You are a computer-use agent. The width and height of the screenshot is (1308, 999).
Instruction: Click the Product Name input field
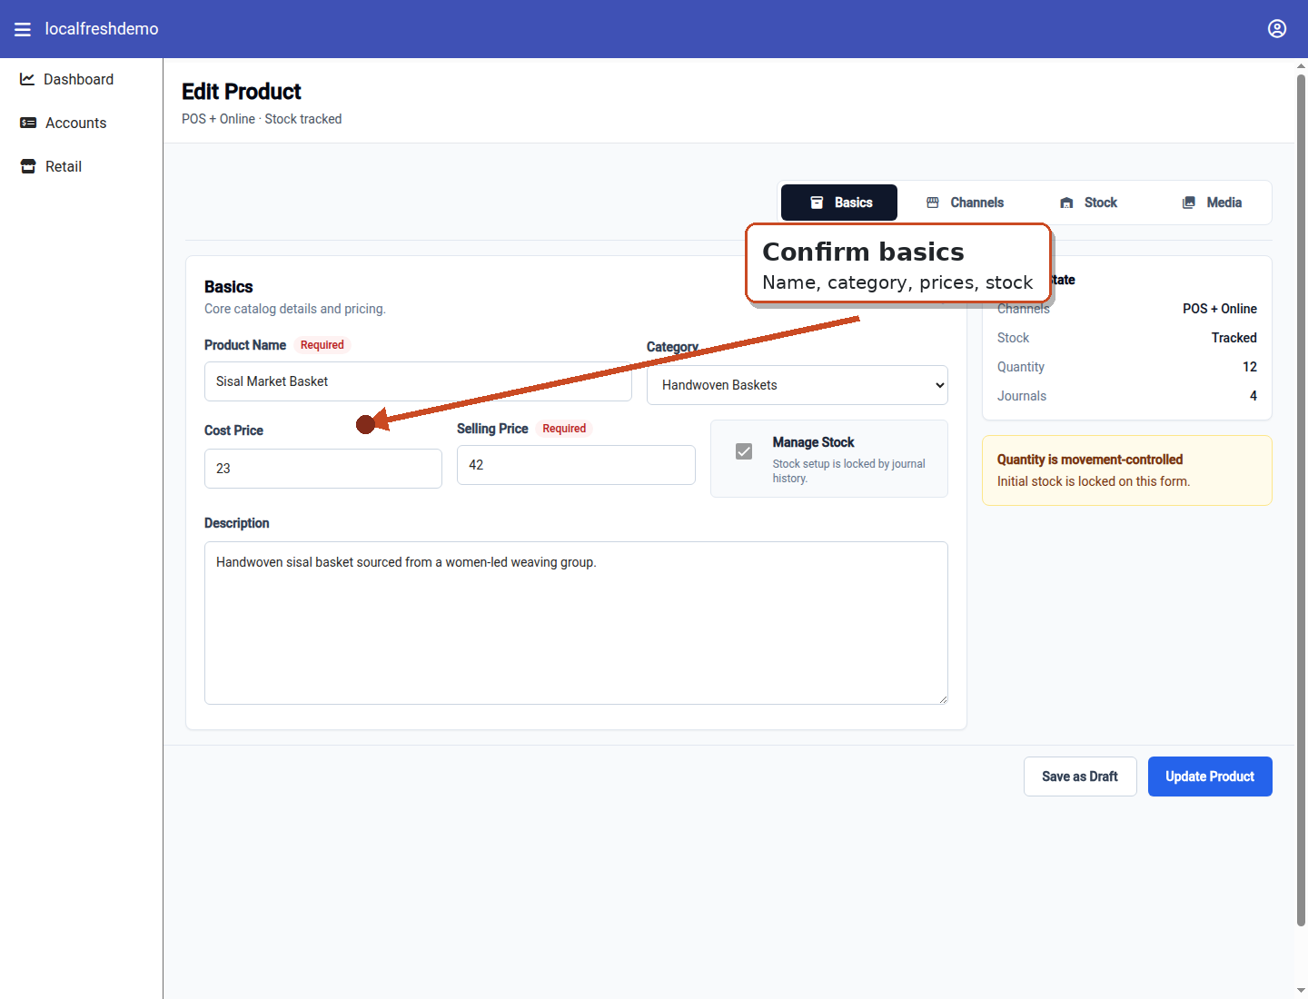click(418, 381)
